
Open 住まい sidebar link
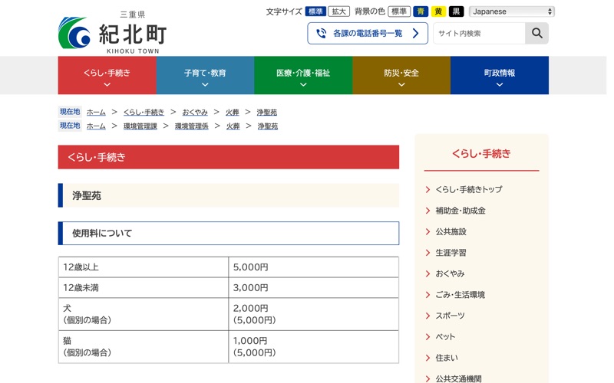(447, 358)
